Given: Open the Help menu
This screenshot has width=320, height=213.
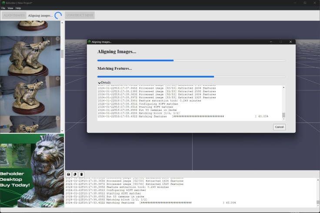Looking at the screenshot, I should [18, 8].
